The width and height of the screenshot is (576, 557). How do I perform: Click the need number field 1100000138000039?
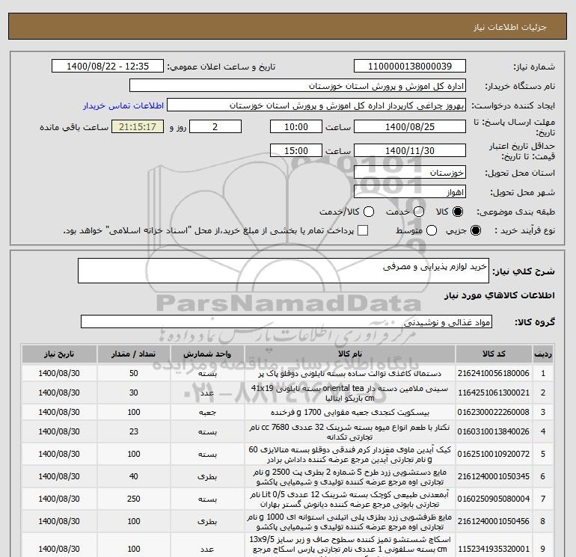point(410,67)
